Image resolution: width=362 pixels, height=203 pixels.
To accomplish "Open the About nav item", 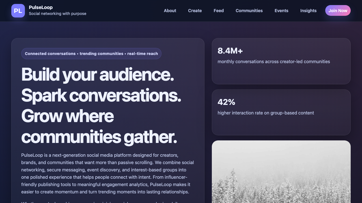I will click(170, 11).
